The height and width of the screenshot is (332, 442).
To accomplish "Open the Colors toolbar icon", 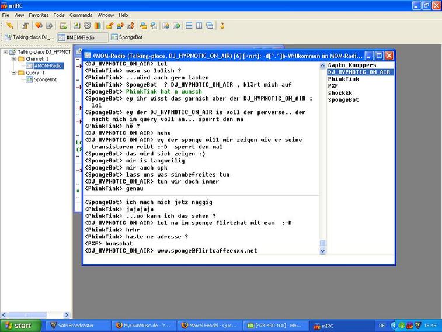I will [x=98, y=26].
